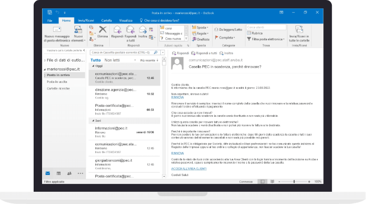The height and width of the screenshot is (204, 366).
Task: Open Customize Quick Access Toolbar dropdown
Action: [x=64, y=12]
